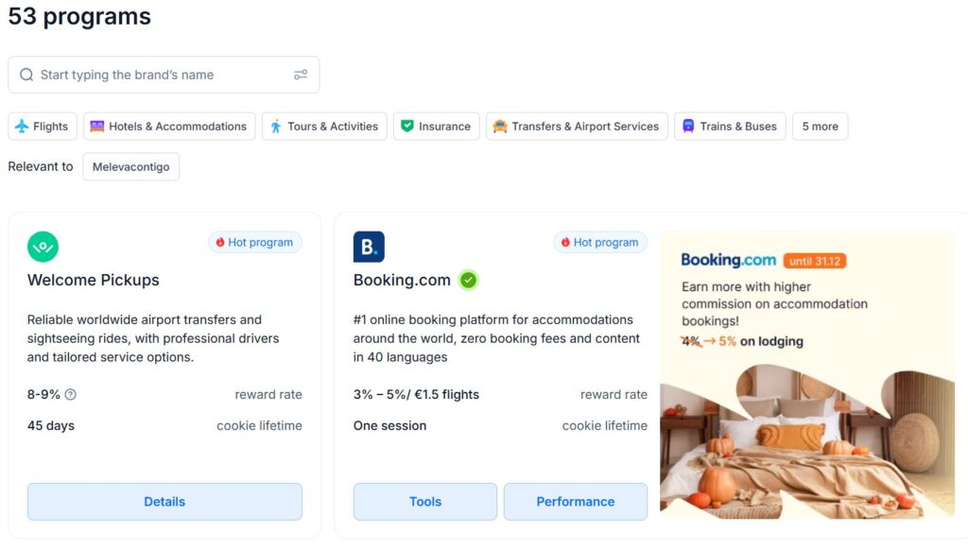Screen dimensions: 968x549
Task: Open the Melevacontigo relevance selector
Action: click(x=130, y=167)
